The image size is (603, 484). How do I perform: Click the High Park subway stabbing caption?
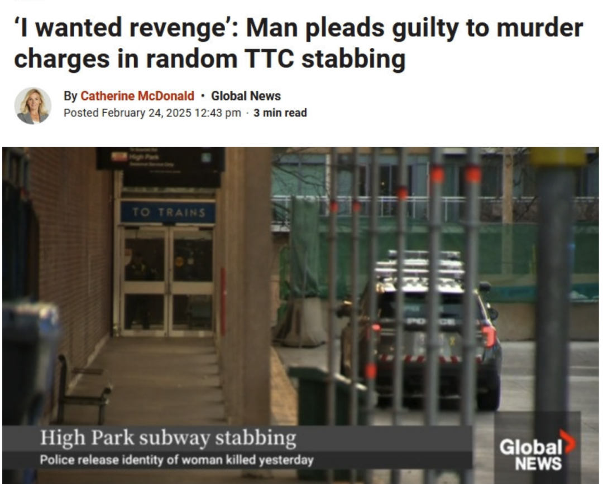point(168,438)
